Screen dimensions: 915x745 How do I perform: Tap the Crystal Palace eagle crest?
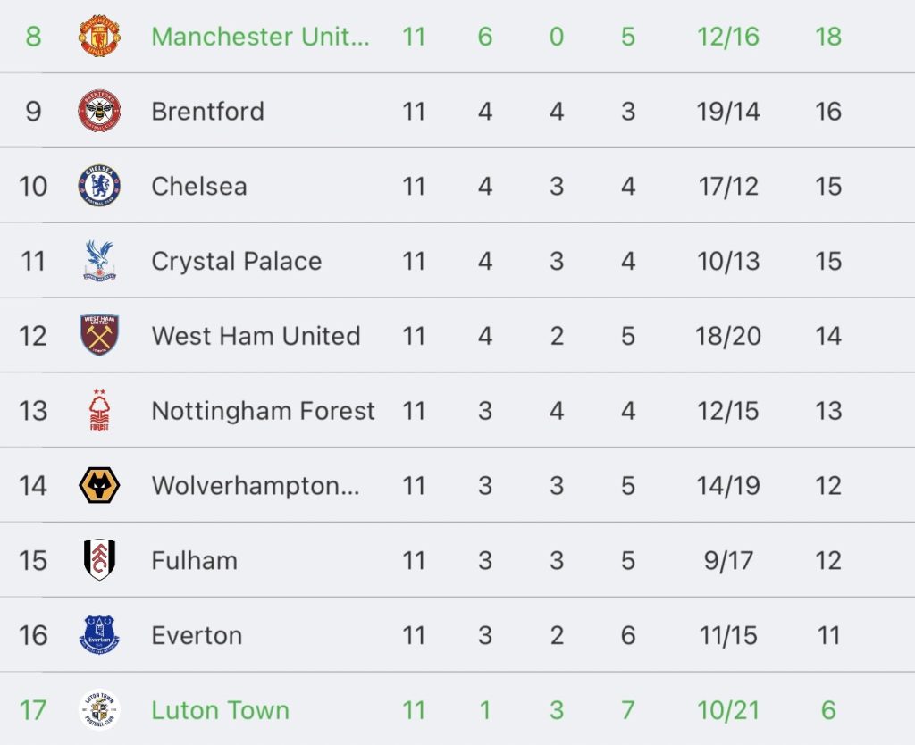click(99, 260)
